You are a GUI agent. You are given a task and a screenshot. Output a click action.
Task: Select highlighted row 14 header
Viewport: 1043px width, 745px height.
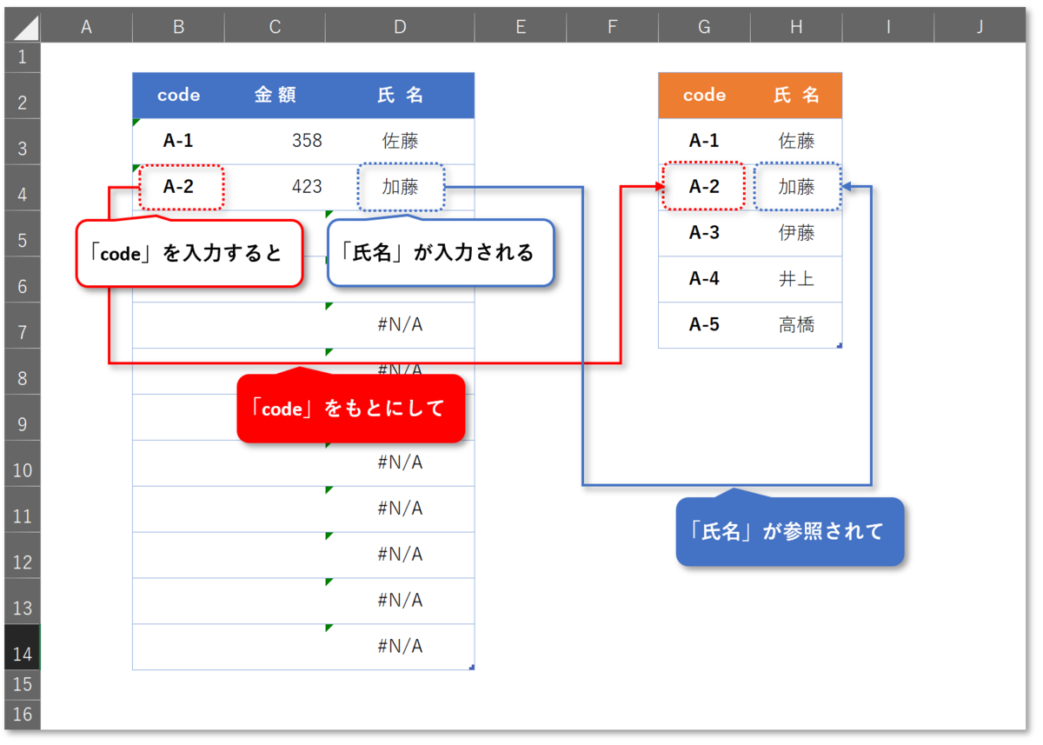coord(23,648)
